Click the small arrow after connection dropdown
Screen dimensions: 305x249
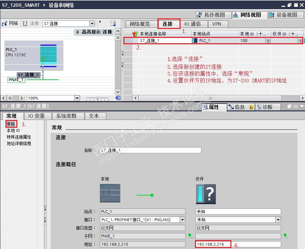click(100, 21)
